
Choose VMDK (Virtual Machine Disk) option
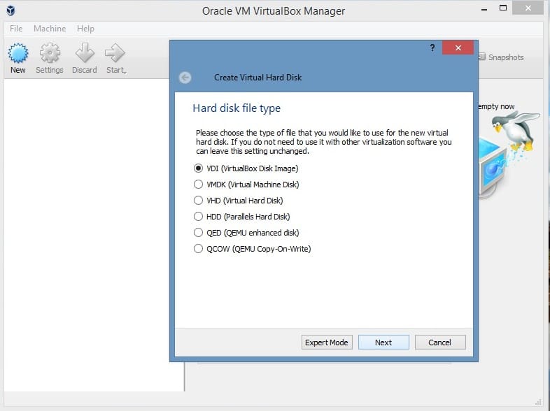point(199,185)
